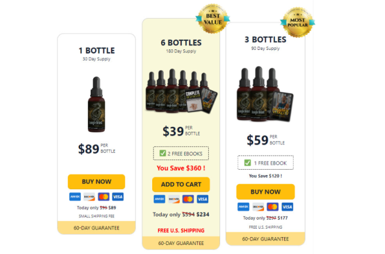Click the 60-Day Guarantee bar under 3 Bottles
Screen dimensions: 385x254
pos(265,239)
